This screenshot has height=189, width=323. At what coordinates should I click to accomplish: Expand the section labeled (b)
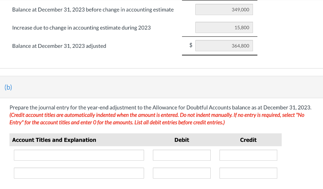(8, 87)
